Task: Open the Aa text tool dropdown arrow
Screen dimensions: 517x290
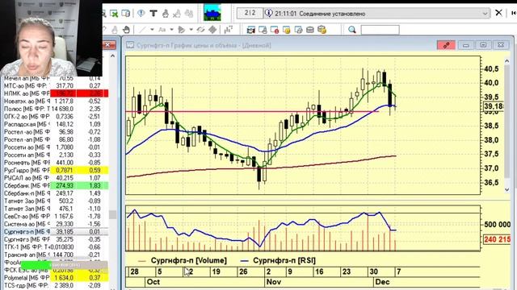Action: (171, 30)
